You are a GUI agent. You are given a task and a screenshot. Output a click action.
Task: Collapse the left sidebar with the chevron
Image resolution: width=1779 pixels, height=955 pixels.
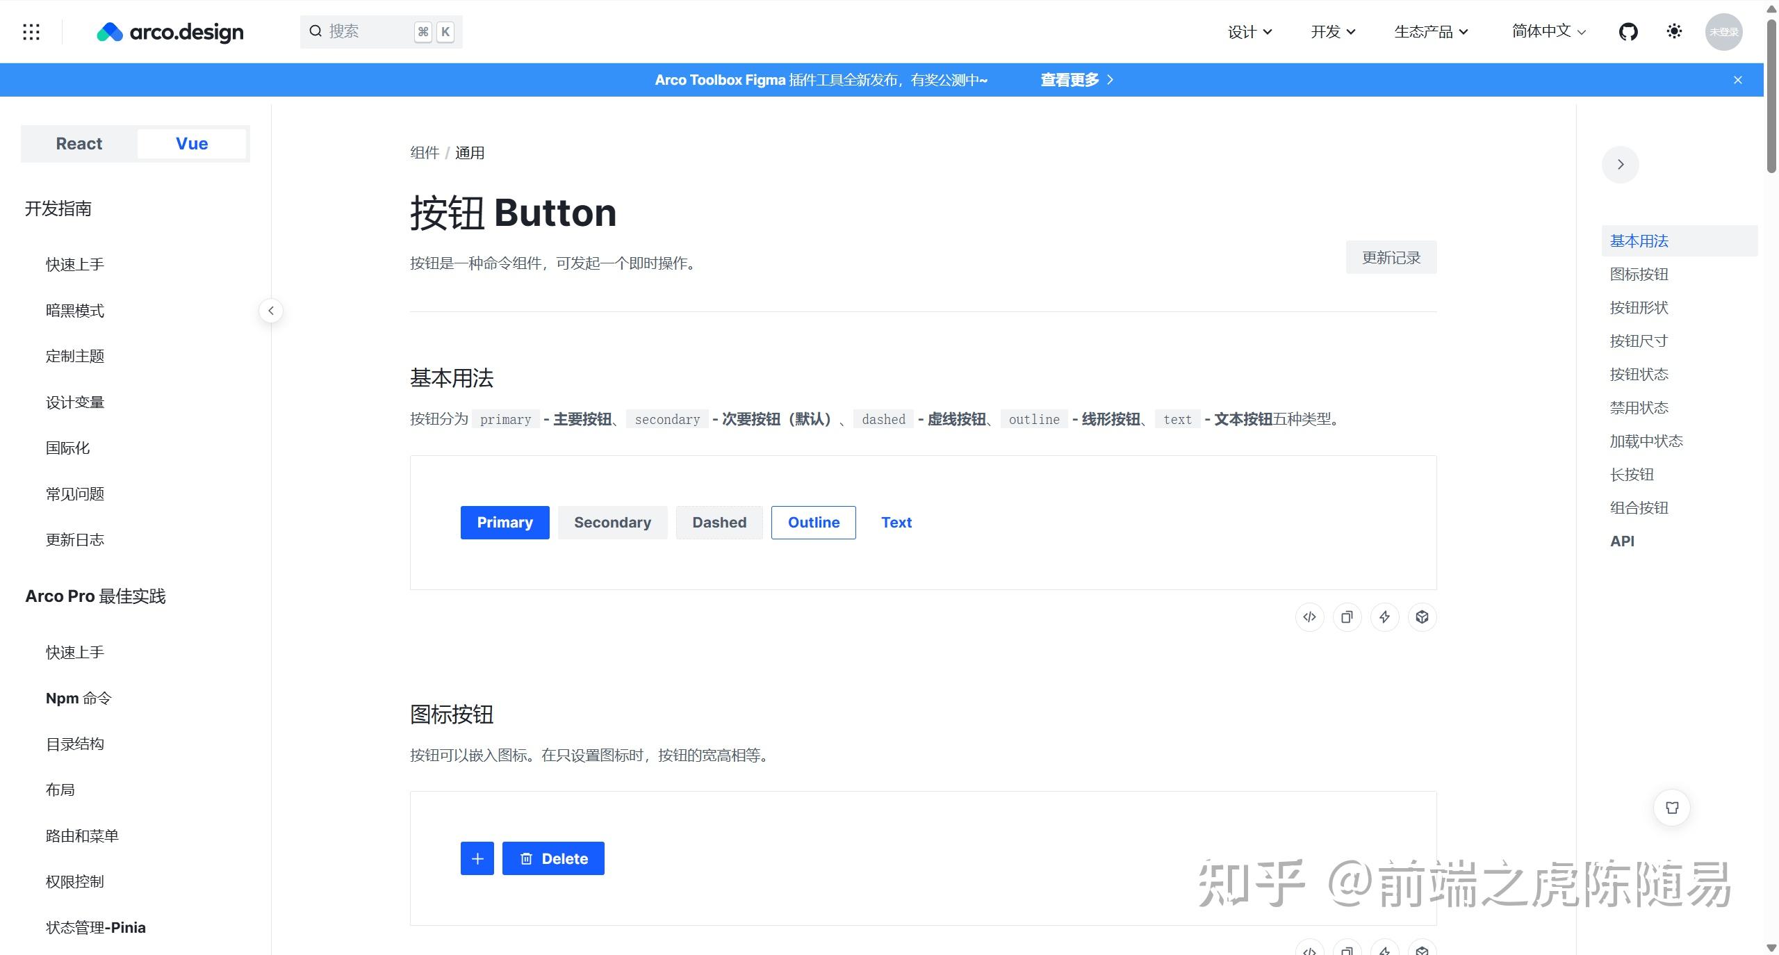(x=271, y=311)
